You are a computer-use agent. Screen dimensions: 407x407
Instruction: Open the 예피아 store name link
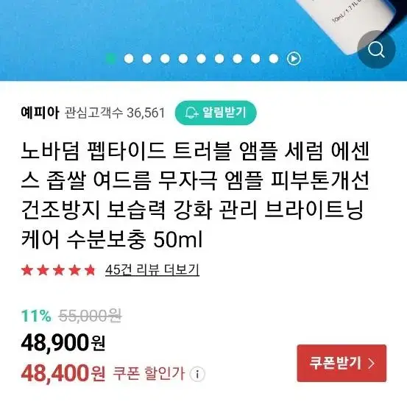click(40, 113)
